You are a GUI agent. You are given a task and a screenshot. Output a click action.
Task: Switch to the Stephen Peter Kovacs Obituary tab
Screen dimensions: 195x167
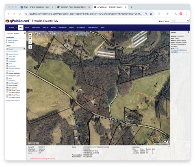click(74, 7)
